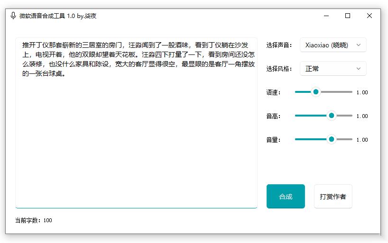
Task: Click the 音高 pitch slider handle
Action: click(332, 116)
